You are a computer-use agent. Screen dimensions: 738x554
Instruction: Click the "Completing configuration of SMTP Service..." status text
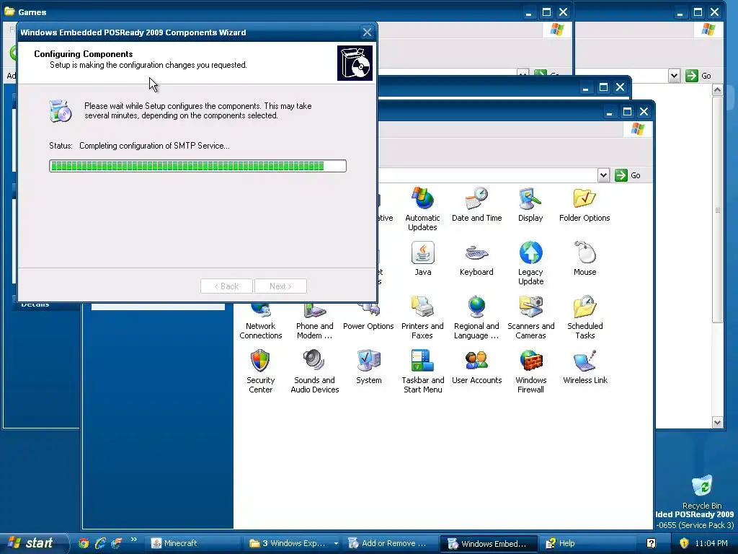[x=154, y=146]
